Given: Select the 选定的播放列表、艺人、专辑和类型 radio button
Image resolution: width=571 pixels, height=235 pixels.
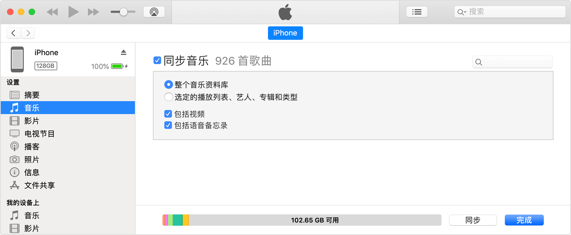Looking at the screenshot, I should (168, 97).
